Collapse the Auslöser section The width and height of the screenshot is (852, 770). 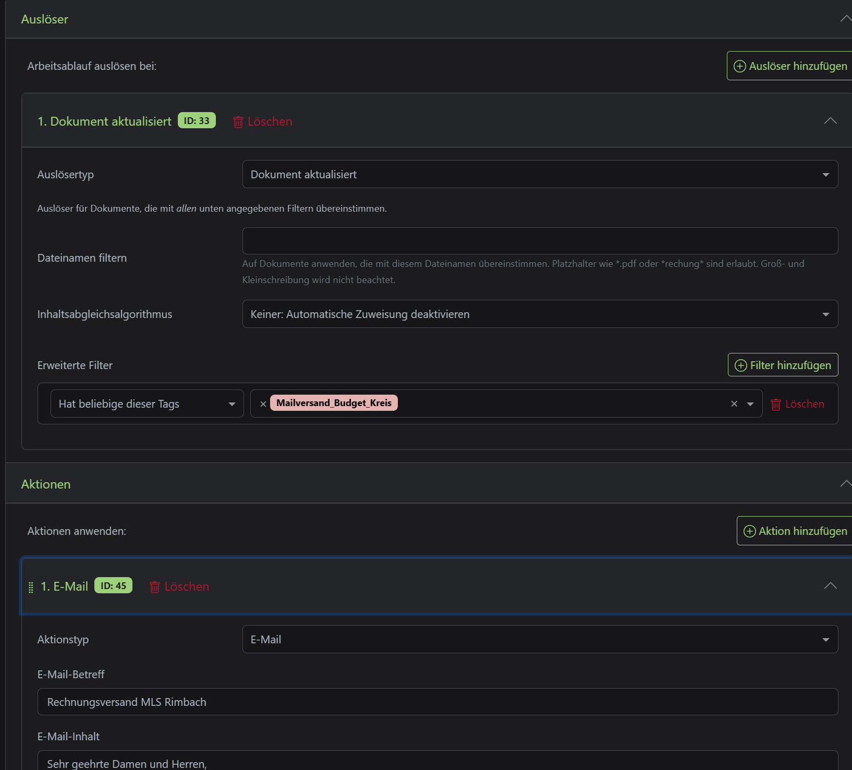click(845, 19)
